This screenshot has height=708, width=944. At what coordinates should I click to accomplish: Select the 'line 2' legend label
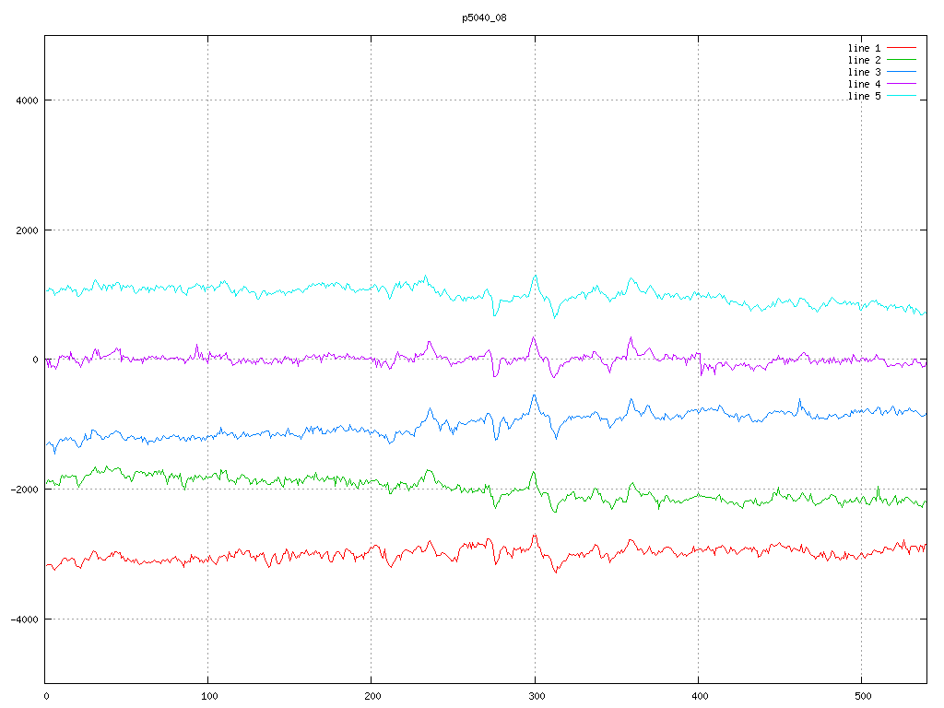click(x=864, y=60)
